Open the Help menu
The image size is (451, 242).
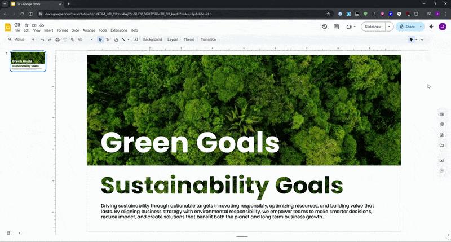tap(134, 30)
